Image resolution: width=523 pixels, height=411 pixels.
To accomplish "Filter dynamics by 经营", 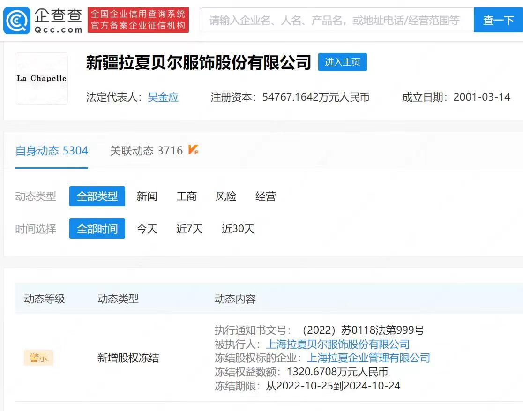I will click(266, 197).
